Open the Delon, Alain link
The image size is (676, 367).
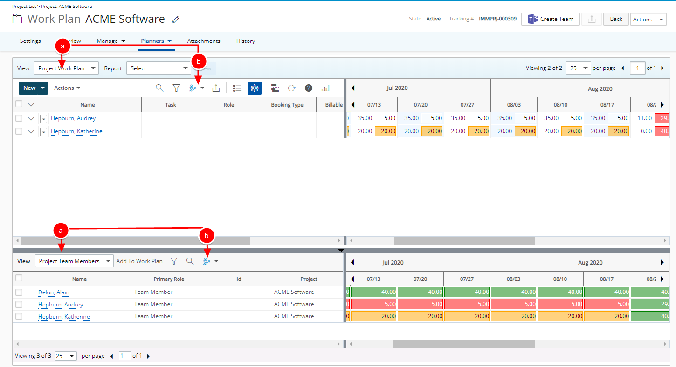[x=54, y=292]
